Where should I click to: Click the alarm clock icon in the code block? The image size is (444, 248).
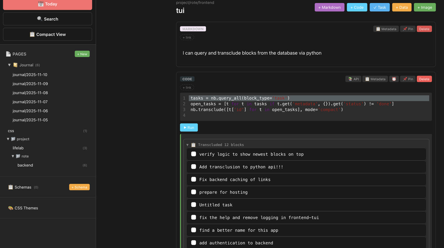coord(394,79)
